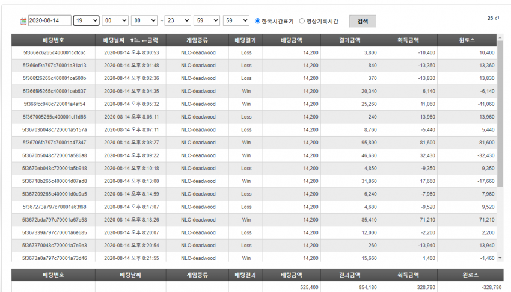The width and height of the screenshot is (511, 292).
Task: Click the table scrollbar up arrow
Action: pyautogui.click(x=500, y=37)
